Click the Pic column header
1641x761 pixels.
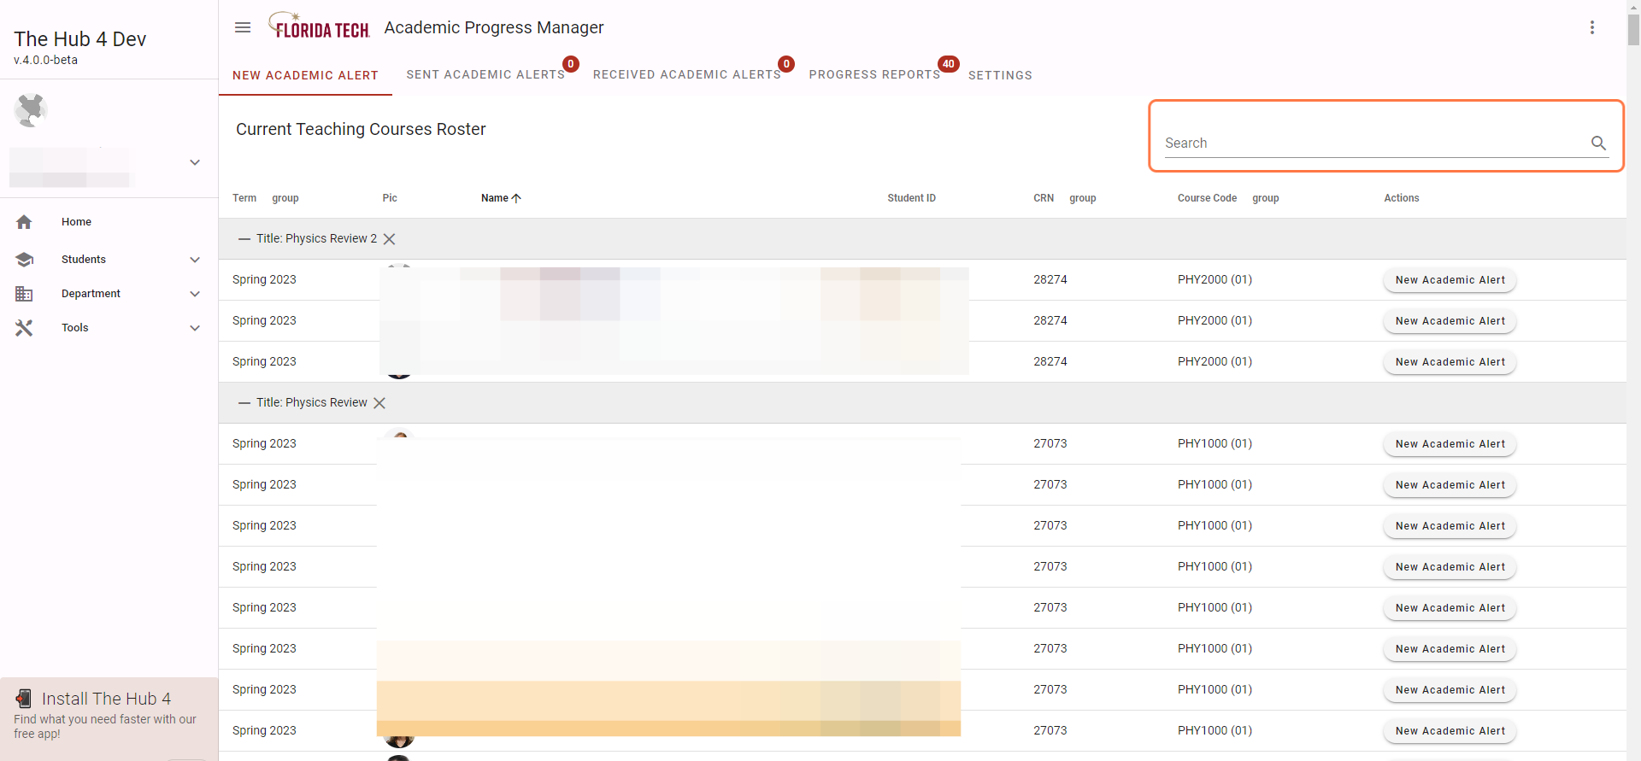coord(390,198)
